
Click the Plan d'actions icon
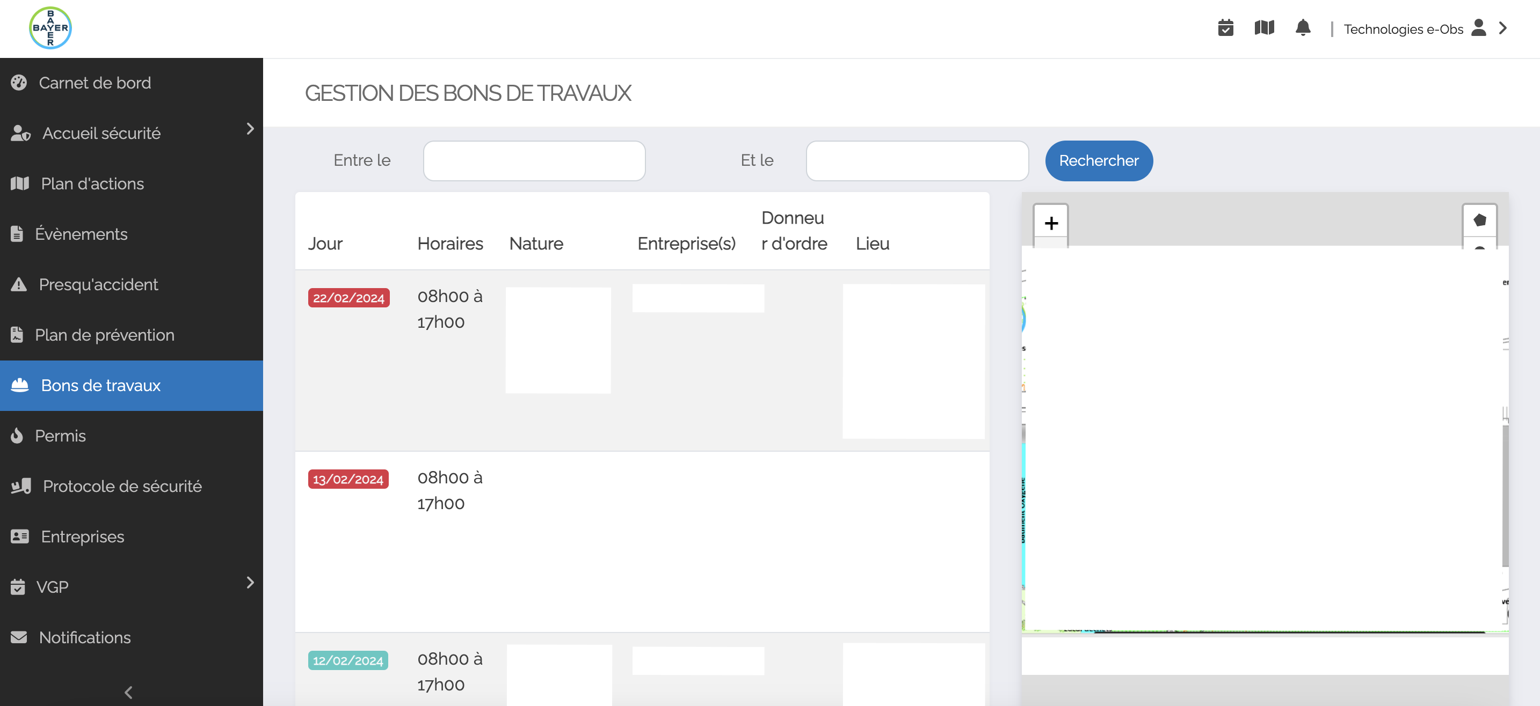pyautogui.click(x=20, y=182)
